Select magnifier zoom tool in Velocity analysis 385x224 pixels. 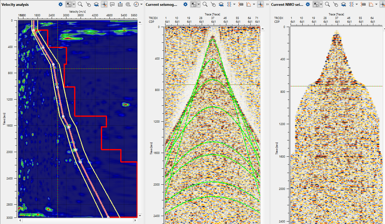click(x=80, y=4)
